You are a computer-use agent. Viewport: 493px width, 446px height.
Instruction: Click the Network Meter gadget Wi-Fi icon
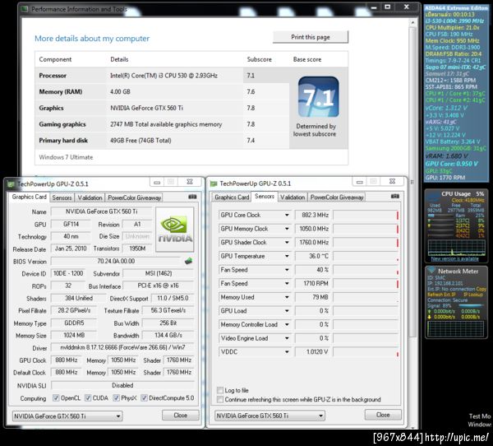(431, 271)
